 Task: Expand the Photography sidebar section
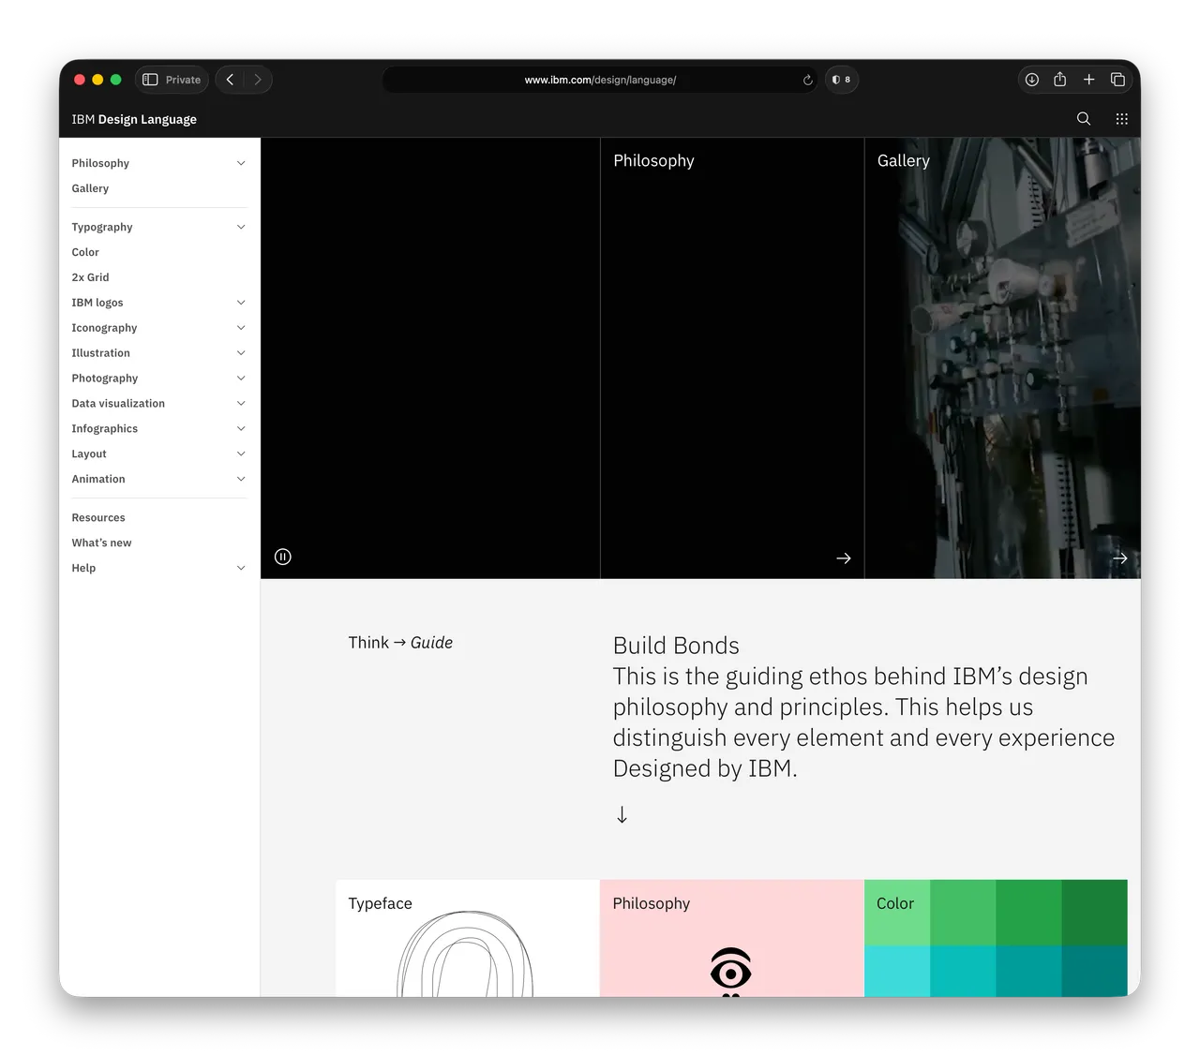click(x=241, y=379)
